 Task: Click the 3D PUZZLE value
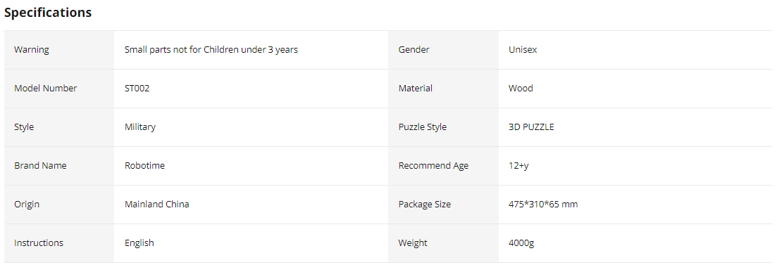[531, 127]
